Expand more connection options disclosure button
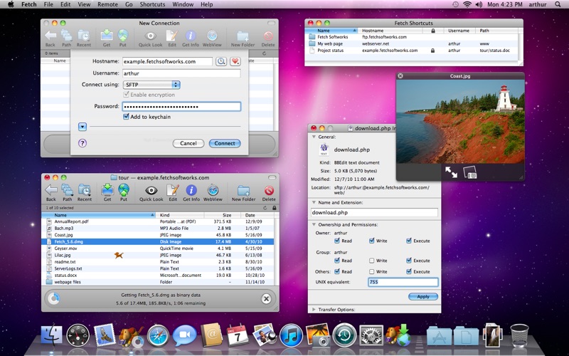Screen dimensions: 569x356 [x=83, y=127]
